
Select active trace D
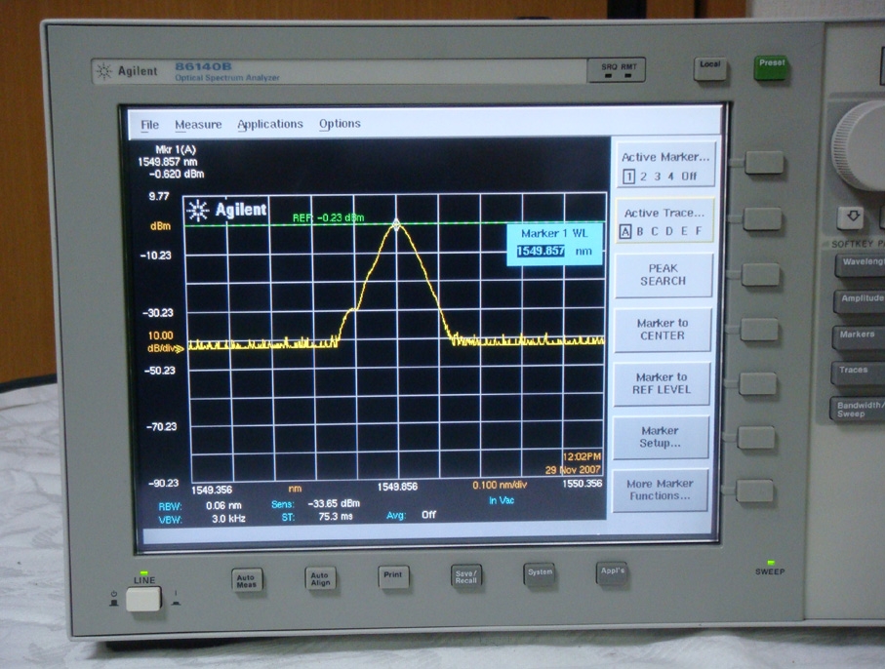(x=668, y=231)
